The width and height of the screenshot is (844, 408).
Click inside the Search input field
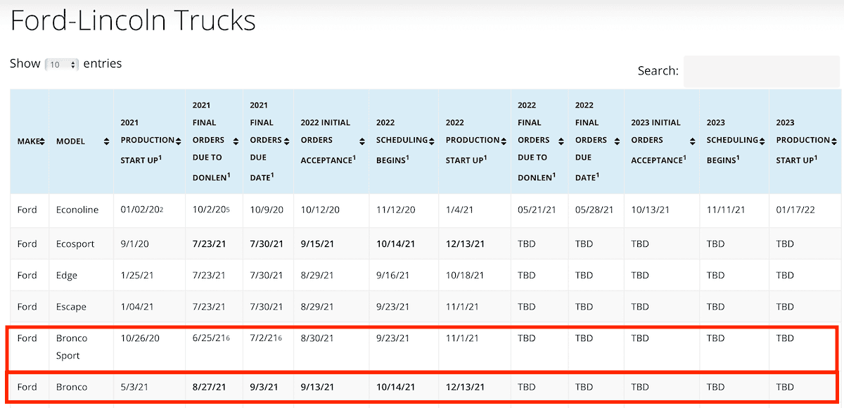point(760,71)
